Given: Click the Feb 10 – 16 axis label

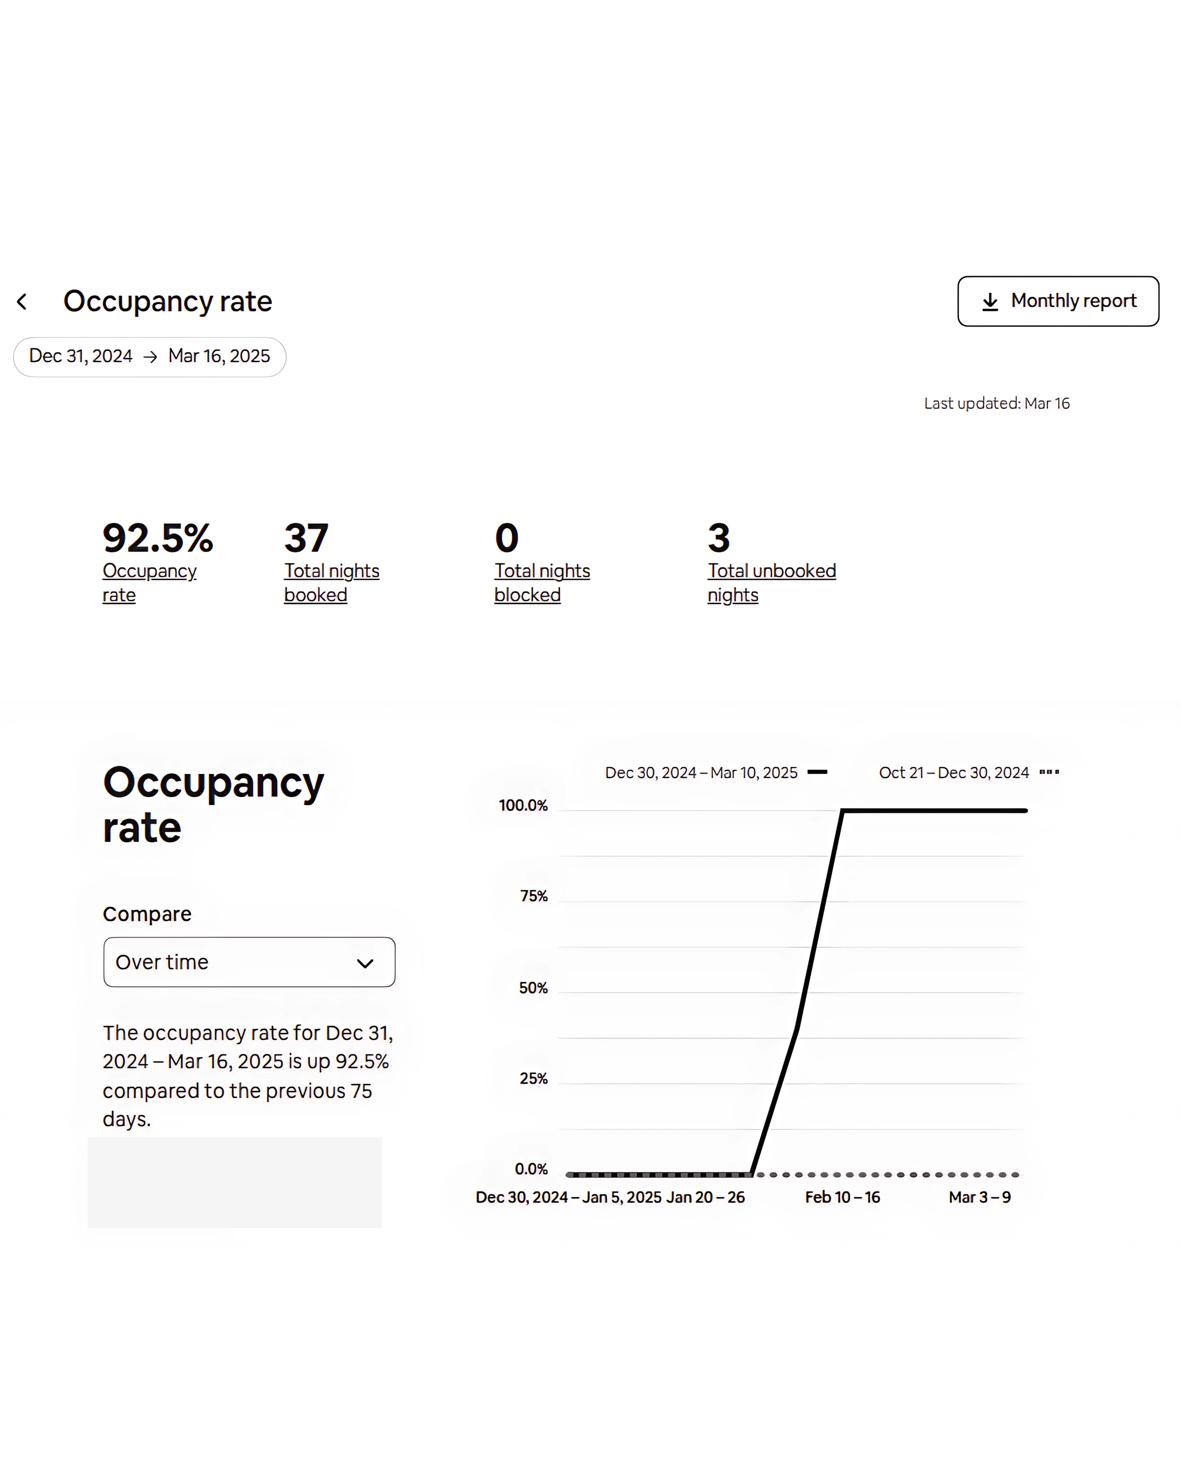Looking at the screenshot, I should point(842,1197).
